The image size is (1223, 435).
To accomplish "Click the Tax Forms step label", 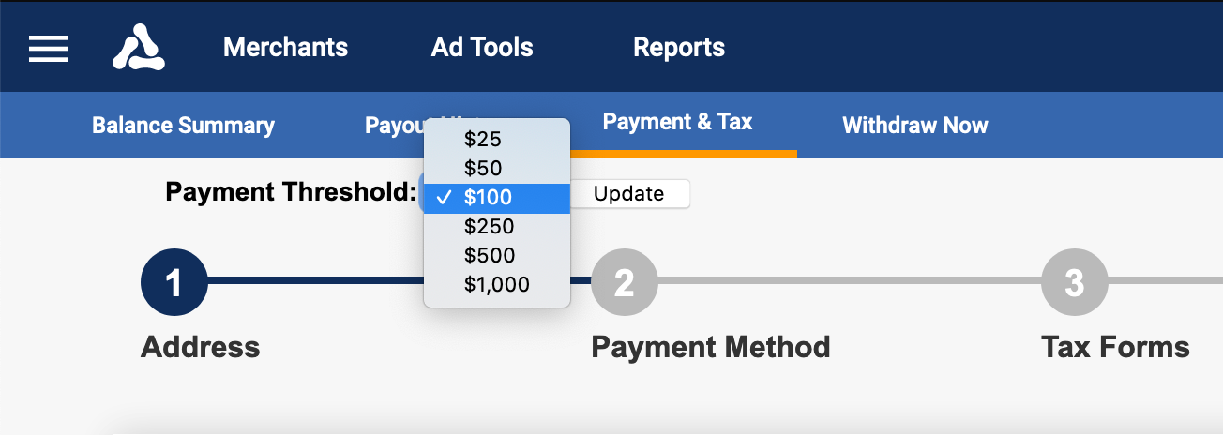I will [1115, 347].
